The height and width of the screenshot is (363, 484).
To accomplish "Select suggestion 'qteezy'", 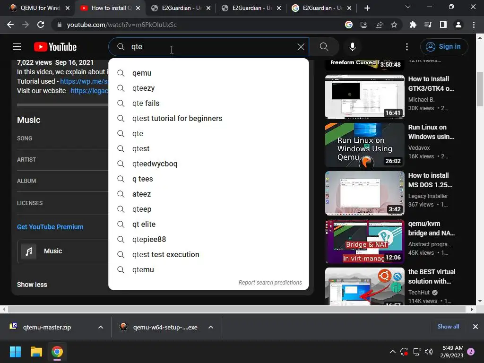I will (208, 88).
